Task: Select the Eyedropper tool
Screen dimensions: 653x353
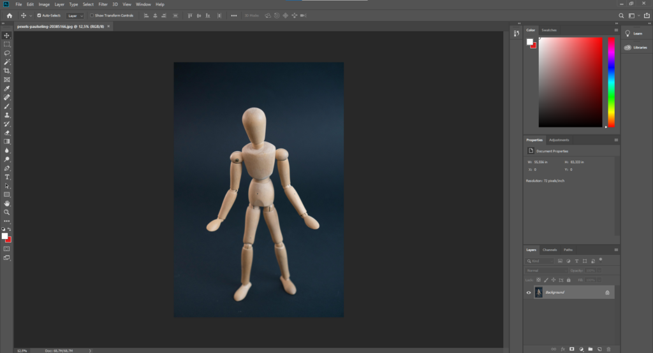Action: pos(6,89)
